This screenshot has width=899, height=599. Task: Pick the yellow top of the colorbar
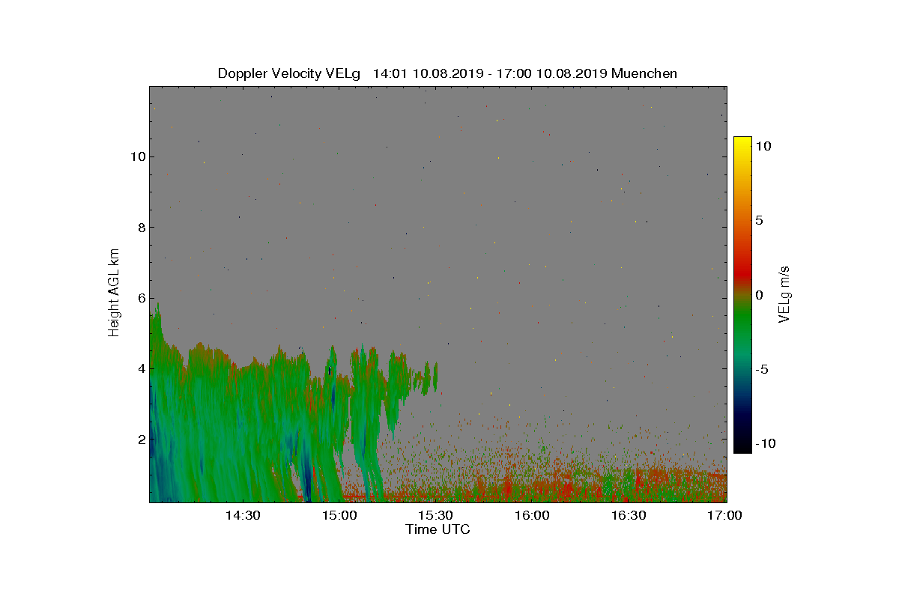click(742, 142)
